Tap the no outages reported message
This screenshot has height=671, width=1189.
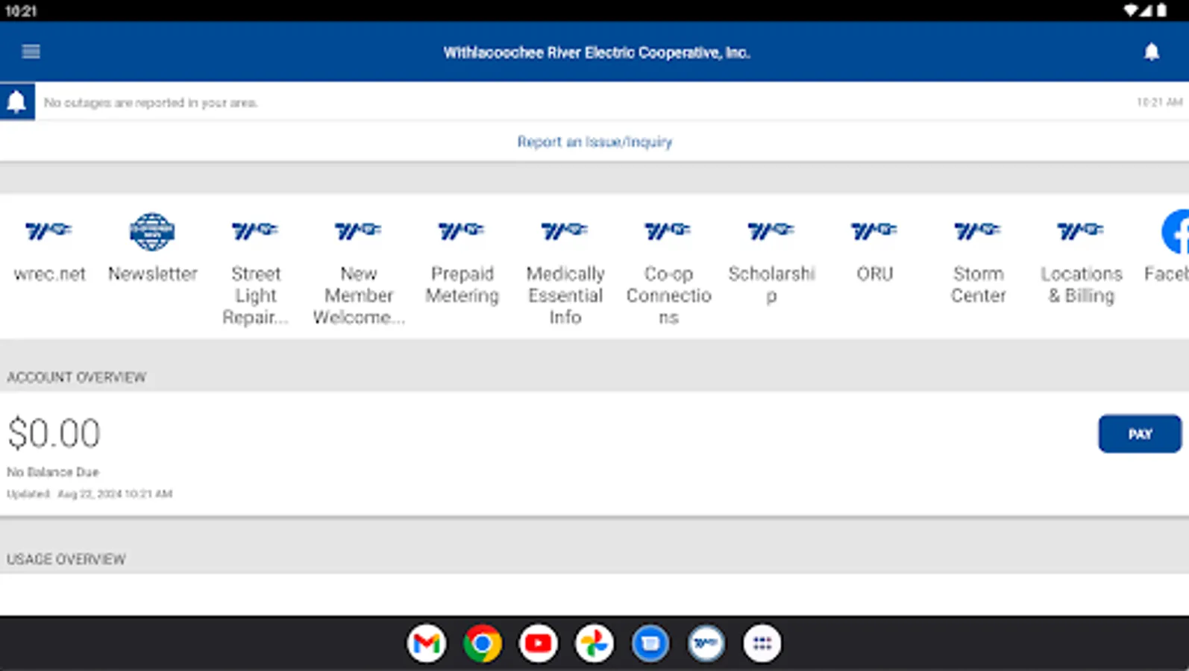pos(151,102)
